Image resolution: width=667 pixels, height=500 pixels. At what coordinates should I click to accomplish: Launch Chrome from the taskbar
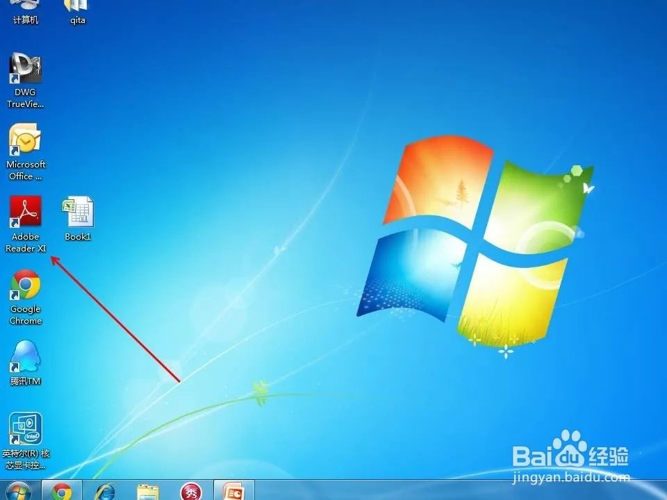point(62,492)
